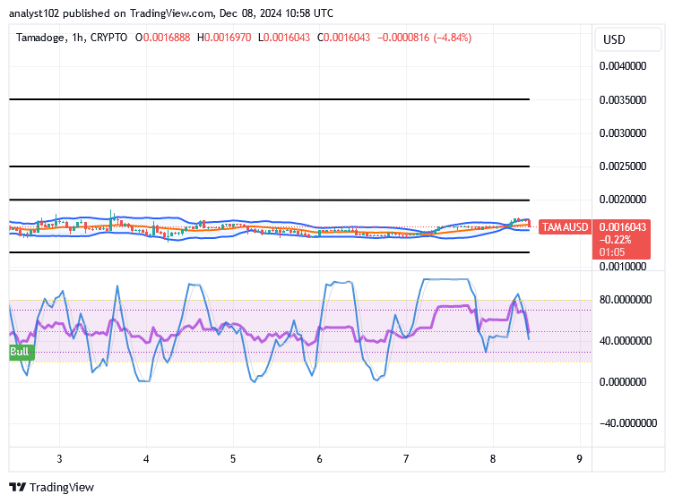Click the 0.0040000 price axis label
The width and height of the screenshot is (674, 503).
click(623, 66)
